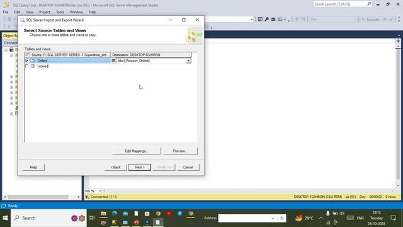Click Next > in the wizard
This screenshot has height=227, width=403.
pos(140,167)
